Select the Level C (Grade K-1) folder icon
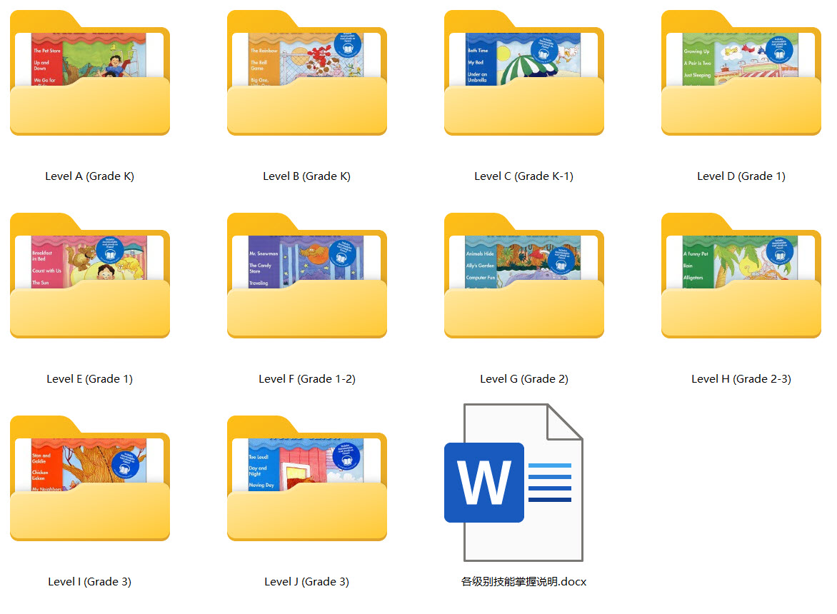The height and width of the screenshot is (614, 837). pyautogui.click(x=524, y=74)
